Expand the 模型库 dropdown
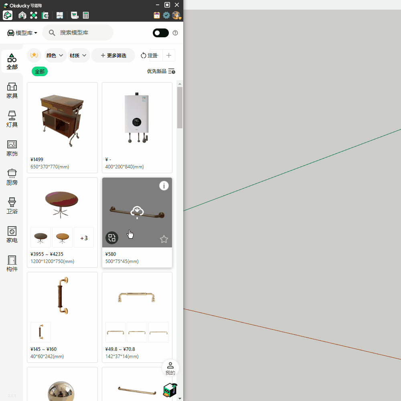 pyautogui.click(x=22, y=33)
